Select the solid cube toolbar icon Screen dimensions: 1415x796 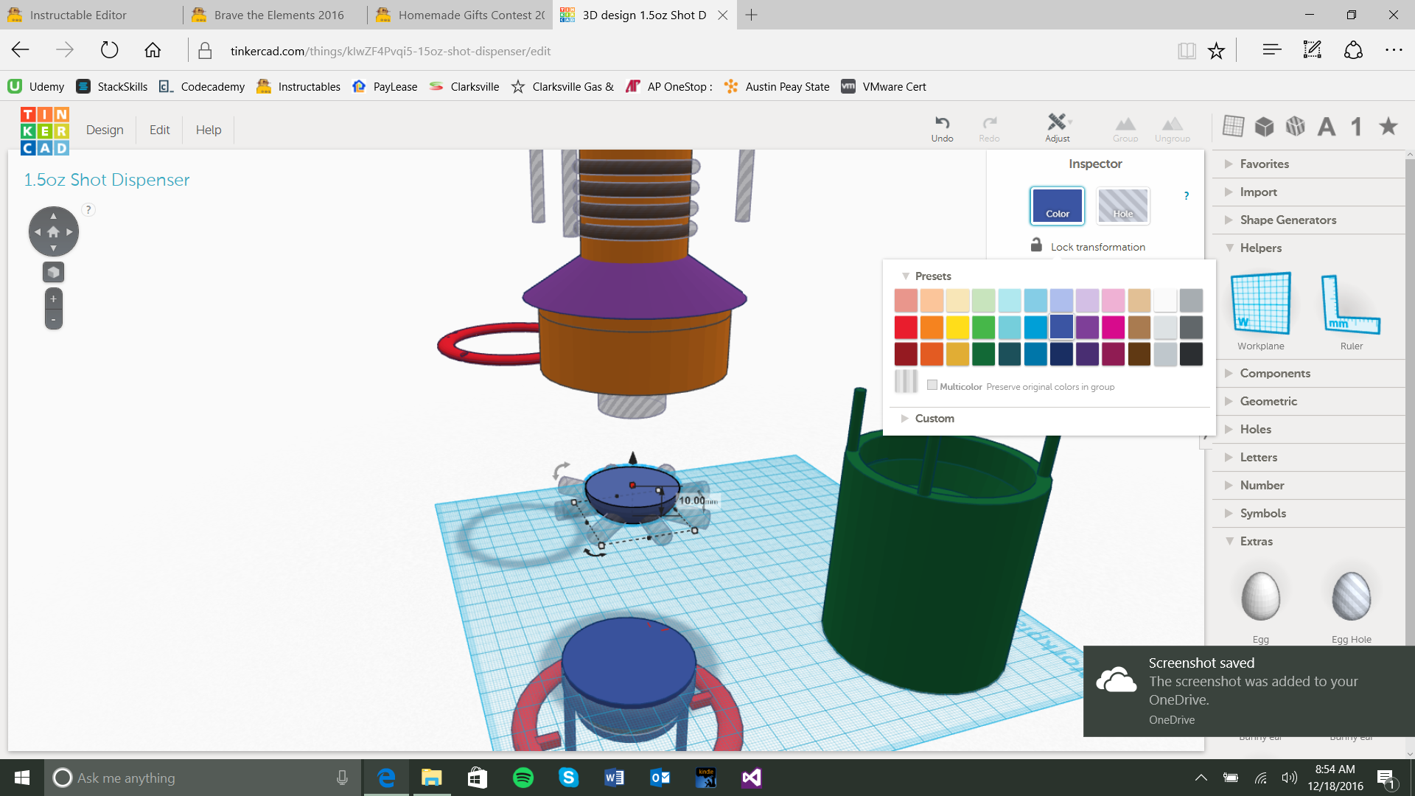(x=1265, y=127)
